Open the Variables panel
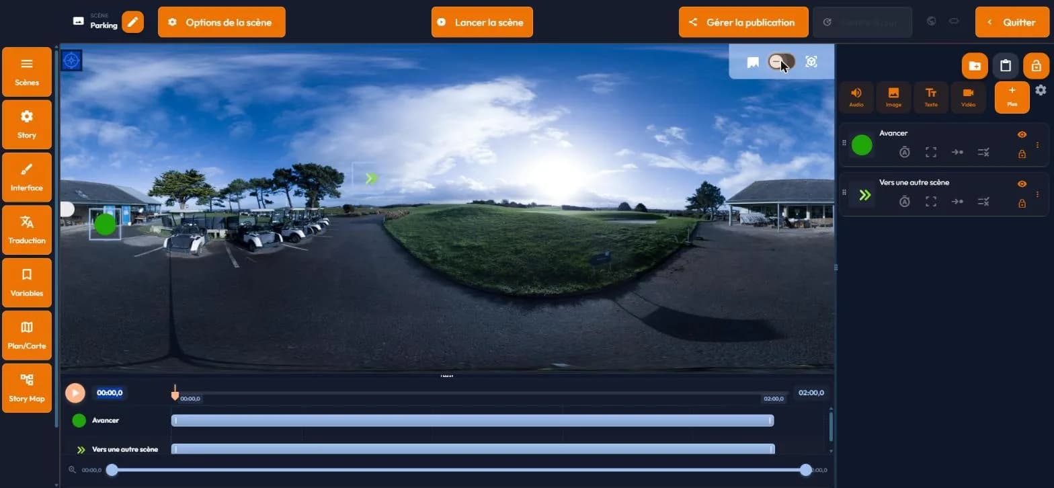This screenshot has height=488, width=1054. click(27, 282)
